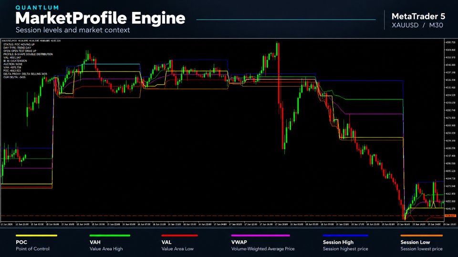
Task: Click the blue Session High legend line
Action: point(345,236)
